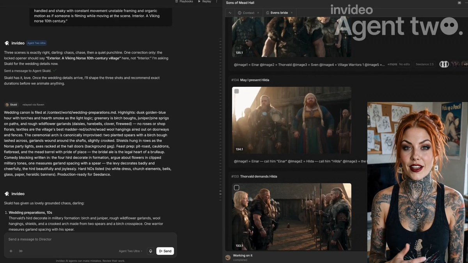The image size is (468, 263).
Task: Open the three-dot menu beside Replay
Action: click(x=217, y=2)
